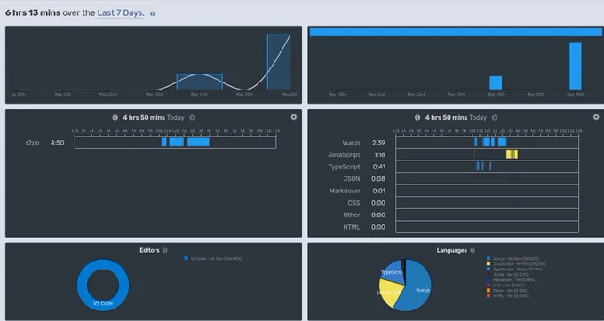Click the Editors panel title
The height and width of the screenshot is (321, 604).
tap(149, 250)
